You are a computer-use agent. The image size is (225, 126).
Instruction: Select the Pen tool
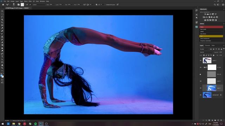pyautogui.click(x=2, y=54)
